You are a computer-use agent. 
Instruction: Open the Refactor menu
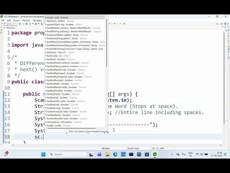click(26, 21)
